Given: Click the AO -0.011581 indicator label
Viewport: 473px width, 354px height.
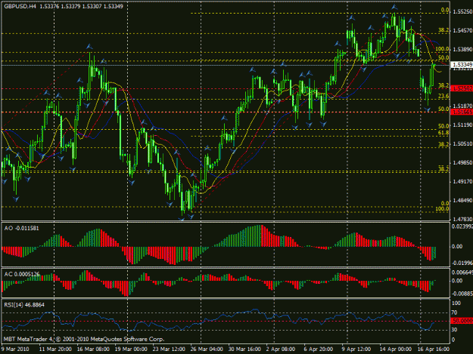Looking at the screenshot, I should pos(21,228).
